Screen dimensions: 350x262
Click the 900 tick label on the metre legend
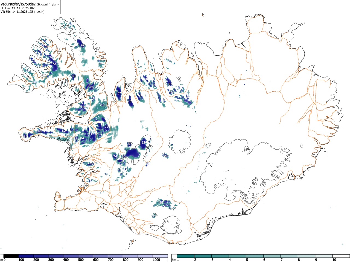[141, 260]
